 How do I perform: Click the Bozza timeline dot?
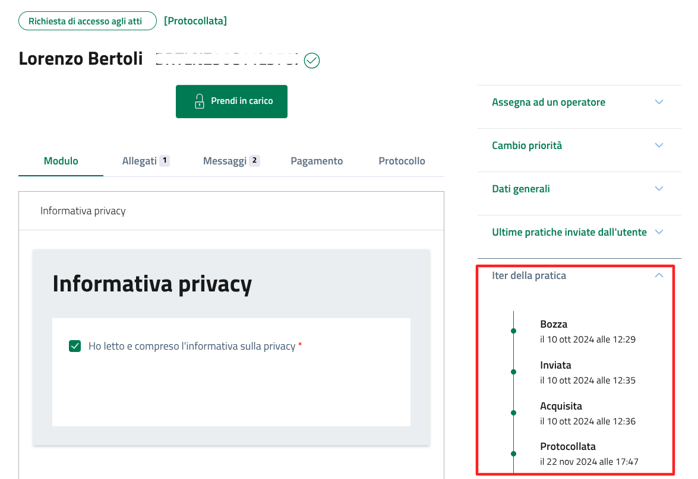point(513,331)
